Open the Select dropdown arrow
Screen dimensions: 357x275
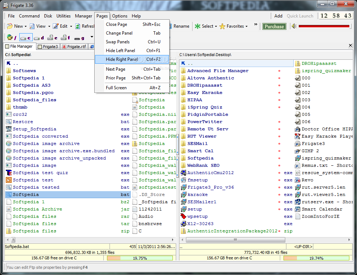pos(216,27)
